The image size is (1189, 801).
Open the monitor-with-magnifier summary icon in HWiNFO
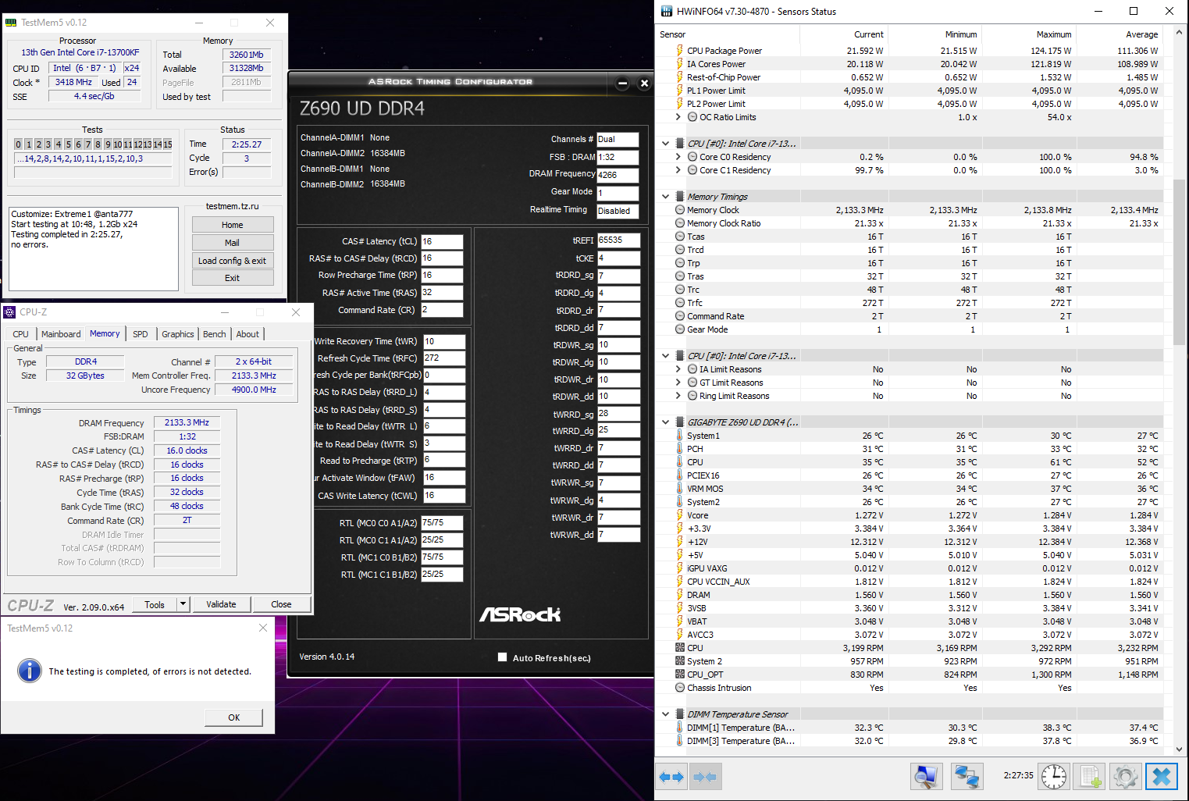click(926, 777)
